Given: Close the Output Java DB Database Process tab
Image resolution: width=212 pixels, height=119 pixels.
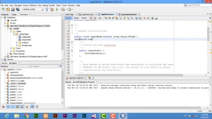Looking at the screenshot, I should tap(97, 82).
